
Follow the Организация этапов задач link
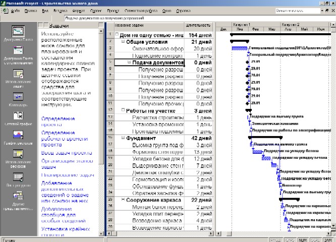(x=67, y=164)
